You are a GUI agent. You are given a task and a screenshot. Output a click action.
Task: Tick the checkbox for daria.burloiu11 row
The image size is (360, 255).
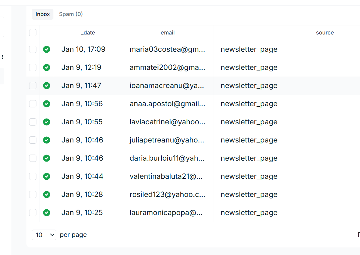coord(33,158)
